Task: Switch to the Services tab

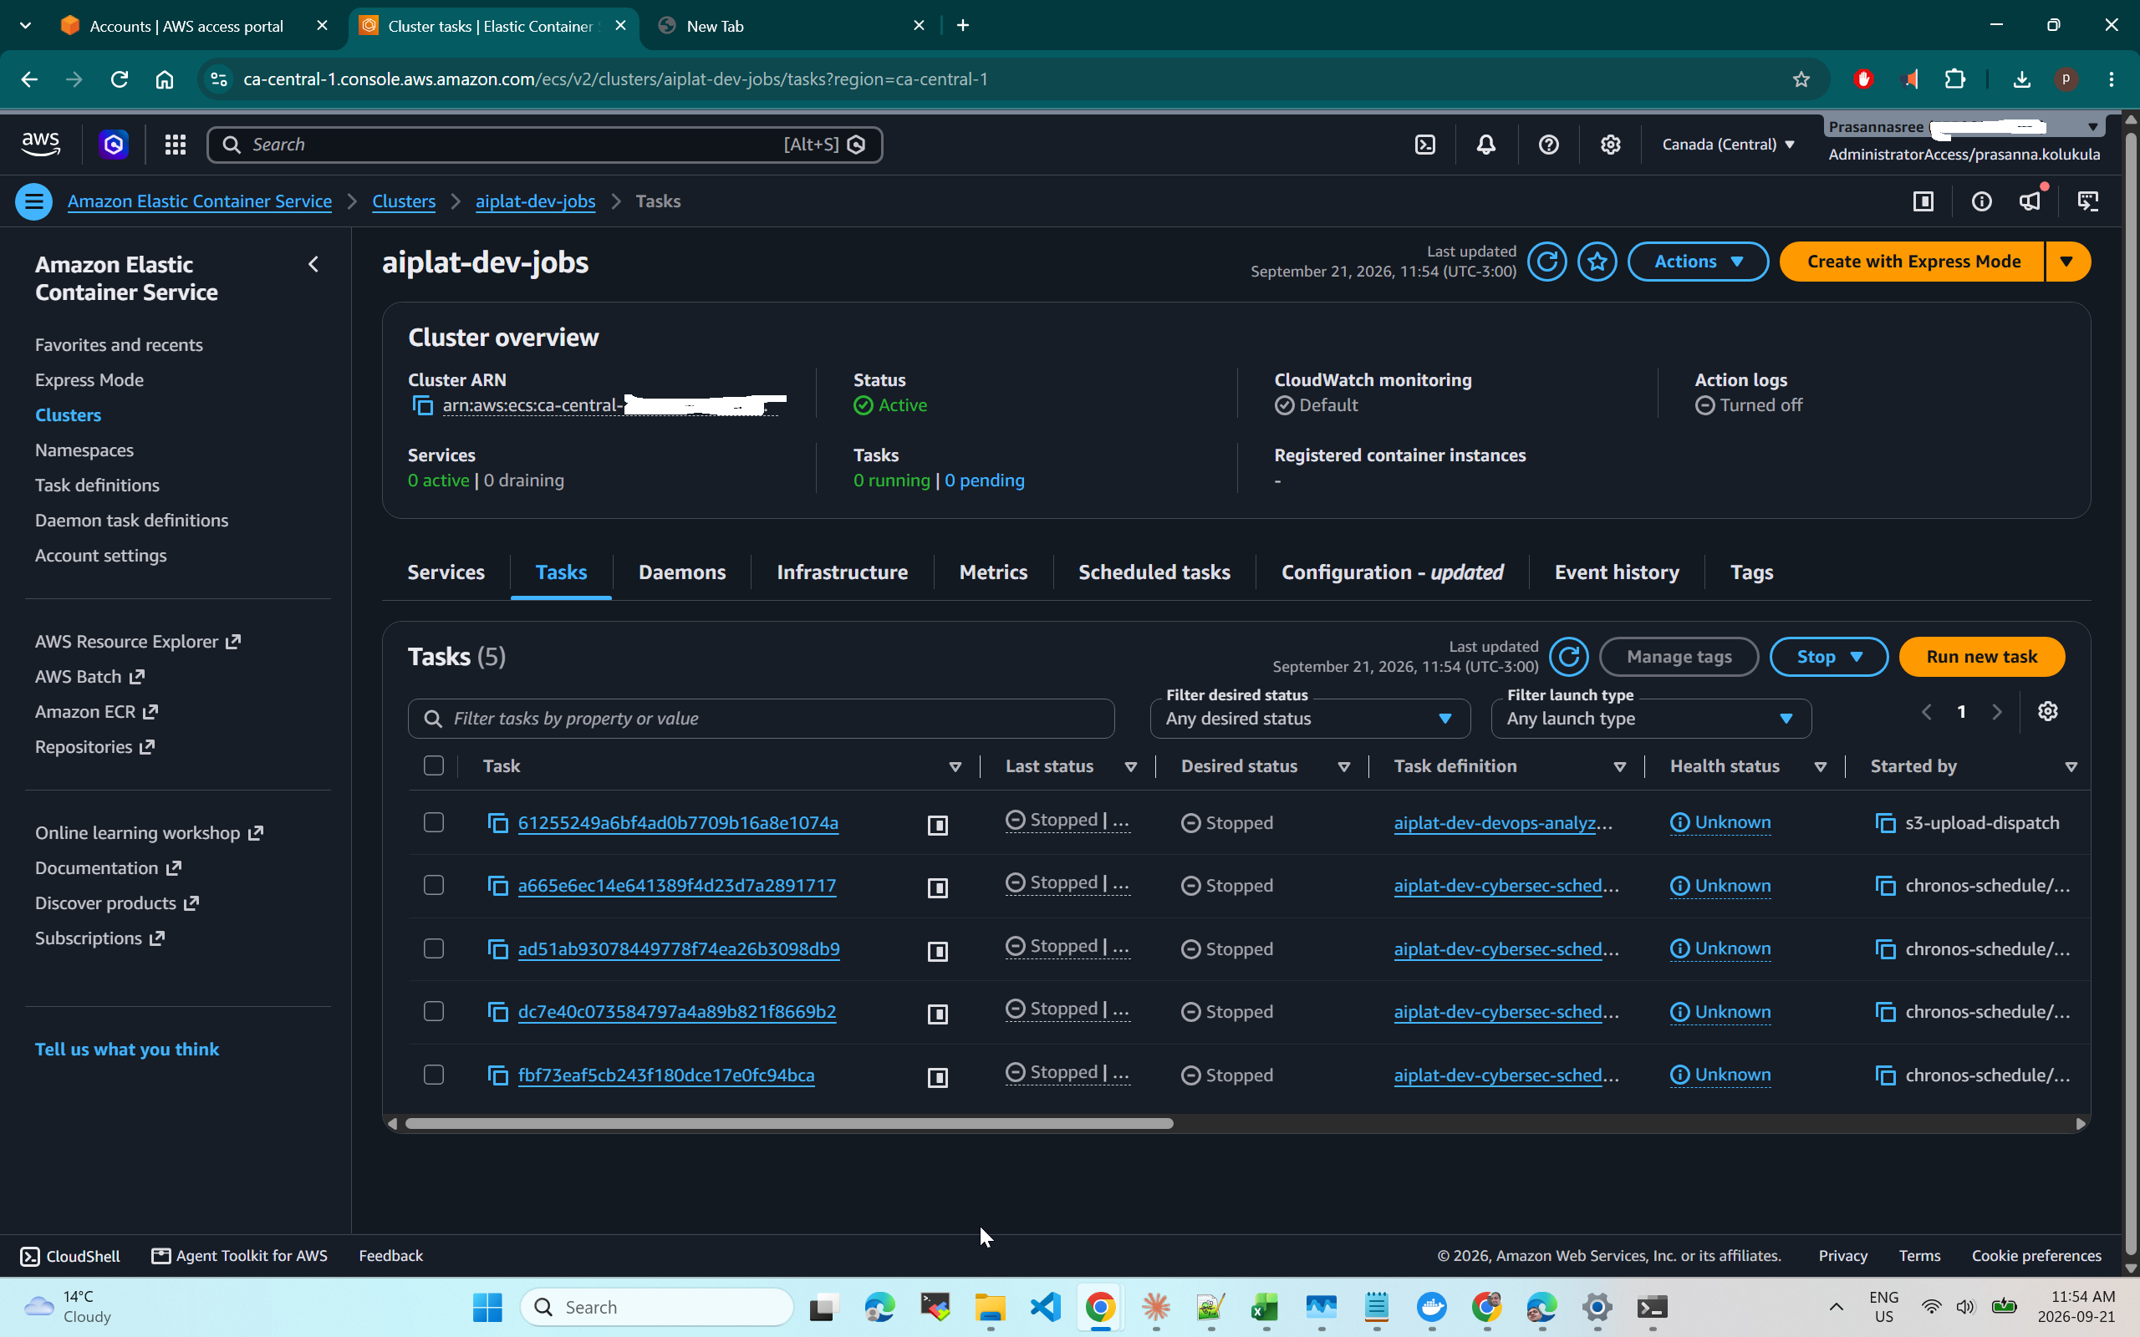Action: [x=446, y=572]
